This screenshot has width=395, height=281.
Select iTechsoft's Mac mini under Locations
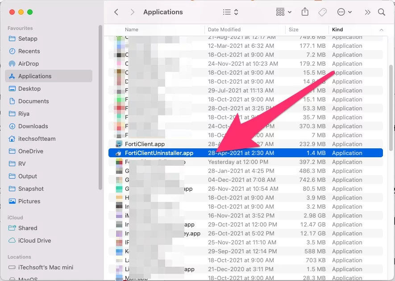49,268
